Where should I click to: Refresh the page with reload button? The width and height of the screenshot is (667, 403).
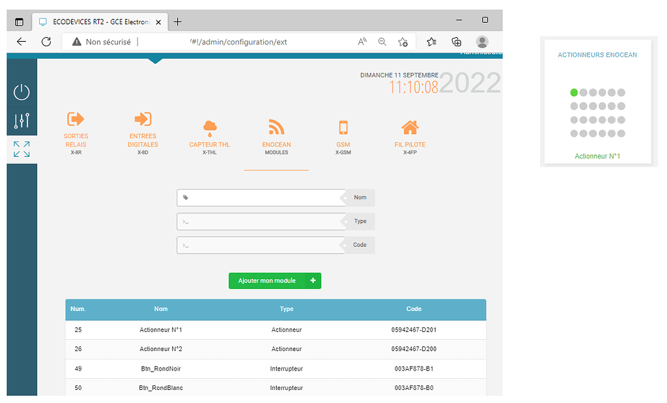[46, 42]
